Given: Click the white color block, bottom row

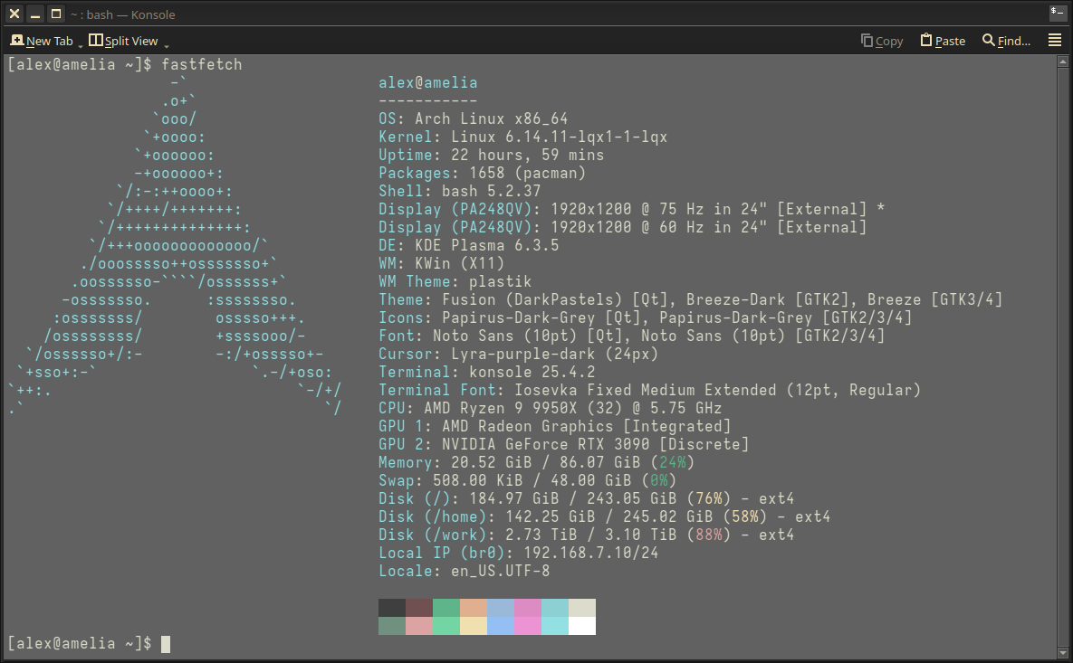Looking at the screenshot, I should pos(582,625).
